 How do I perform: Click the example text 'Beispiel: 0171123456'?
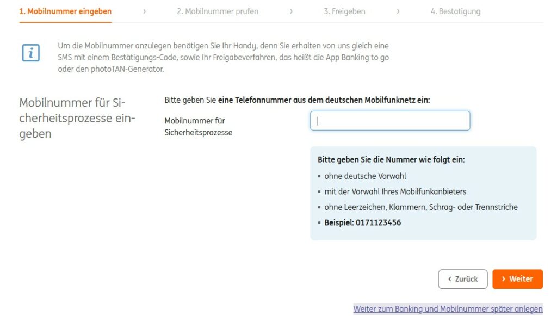coord(363,222)
